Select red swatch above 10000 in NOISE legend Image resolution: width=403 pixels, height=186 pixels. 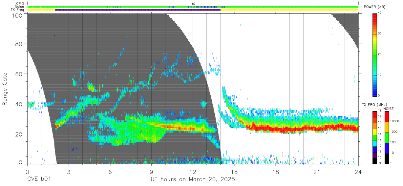point(387,116)
